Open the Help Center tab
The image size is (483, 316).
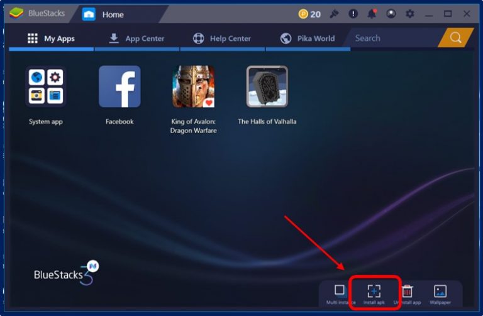pos(222,38)
